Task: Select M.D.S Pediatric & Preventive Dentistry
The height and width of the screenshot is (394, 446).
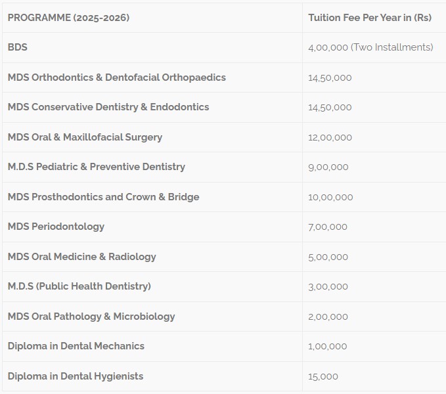Action: (x=97, y=167)
